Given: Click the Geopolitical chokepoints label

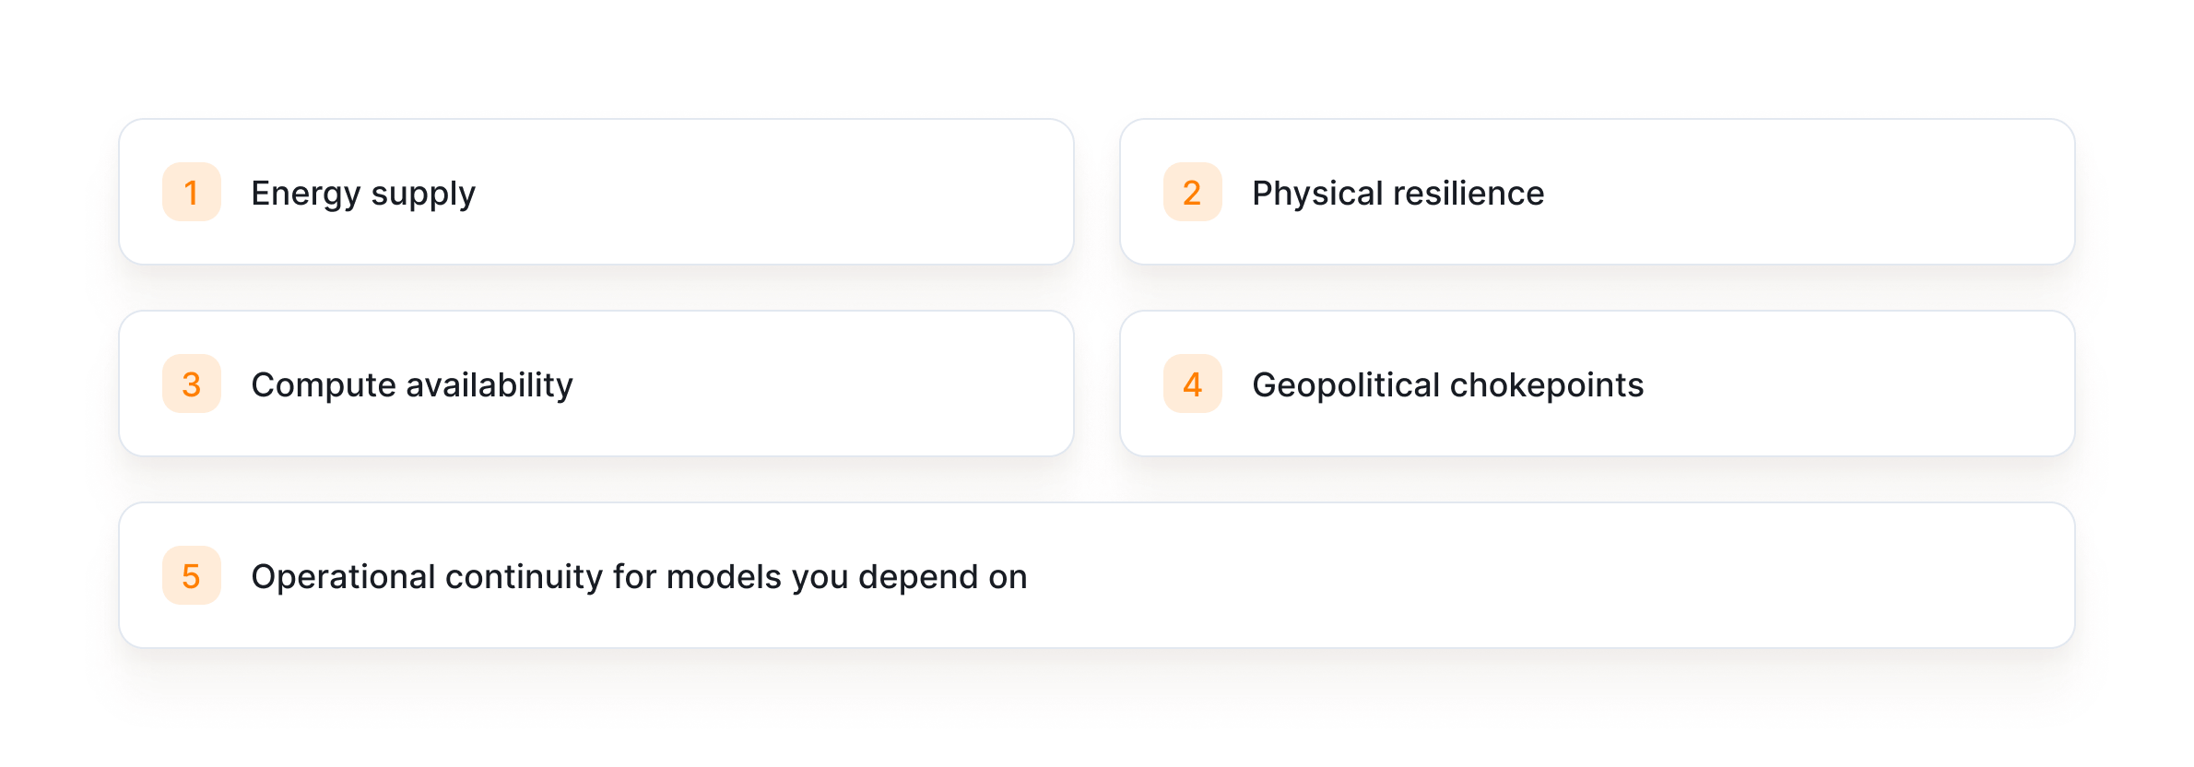Looking at the screenshot, I should [x=1447, y=385].
